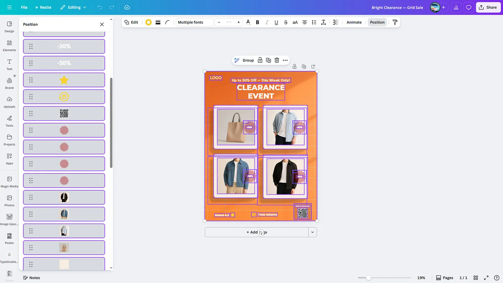Click the Magic Media app icon
The width and height of the screenshot is (503, 283).
[x=9, y=182]
